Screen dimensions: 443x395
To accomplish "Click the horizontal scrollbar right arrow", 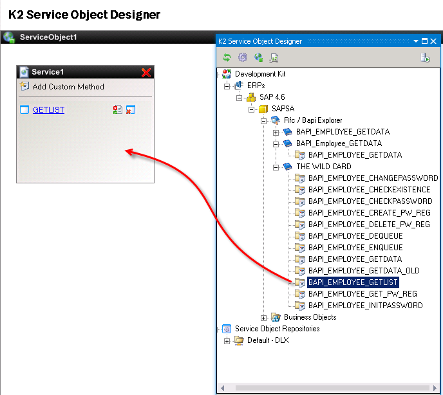I will pyautogui.click(x=435, y=388).
